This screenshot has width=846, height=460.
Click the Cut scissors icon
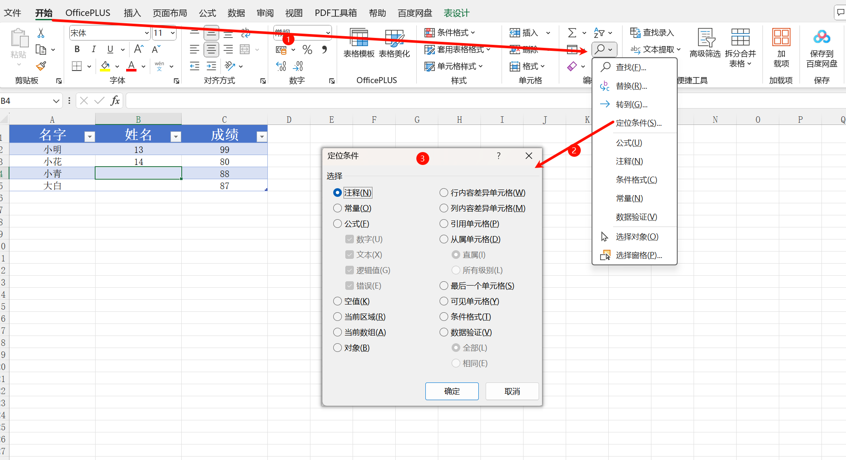pos(41,33)
